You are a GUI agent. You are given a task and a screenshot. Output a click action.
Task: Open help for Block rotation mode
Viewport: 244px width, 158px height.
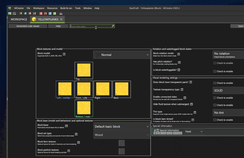179,54
